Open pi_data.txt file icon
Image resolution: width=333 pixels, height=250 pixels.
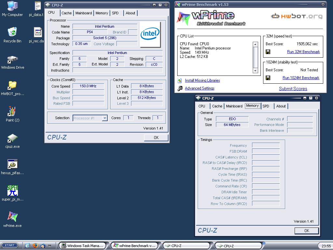click(x=37, y=9)
